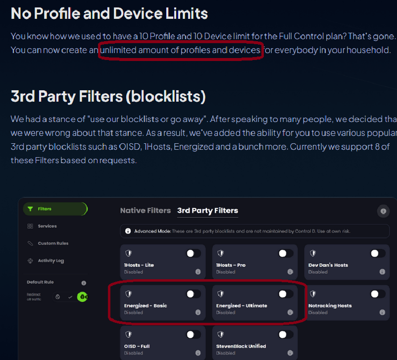397x360 pixels.
Task: Open info for Dev Dan's Hosts filter
Action: [382, 272]
